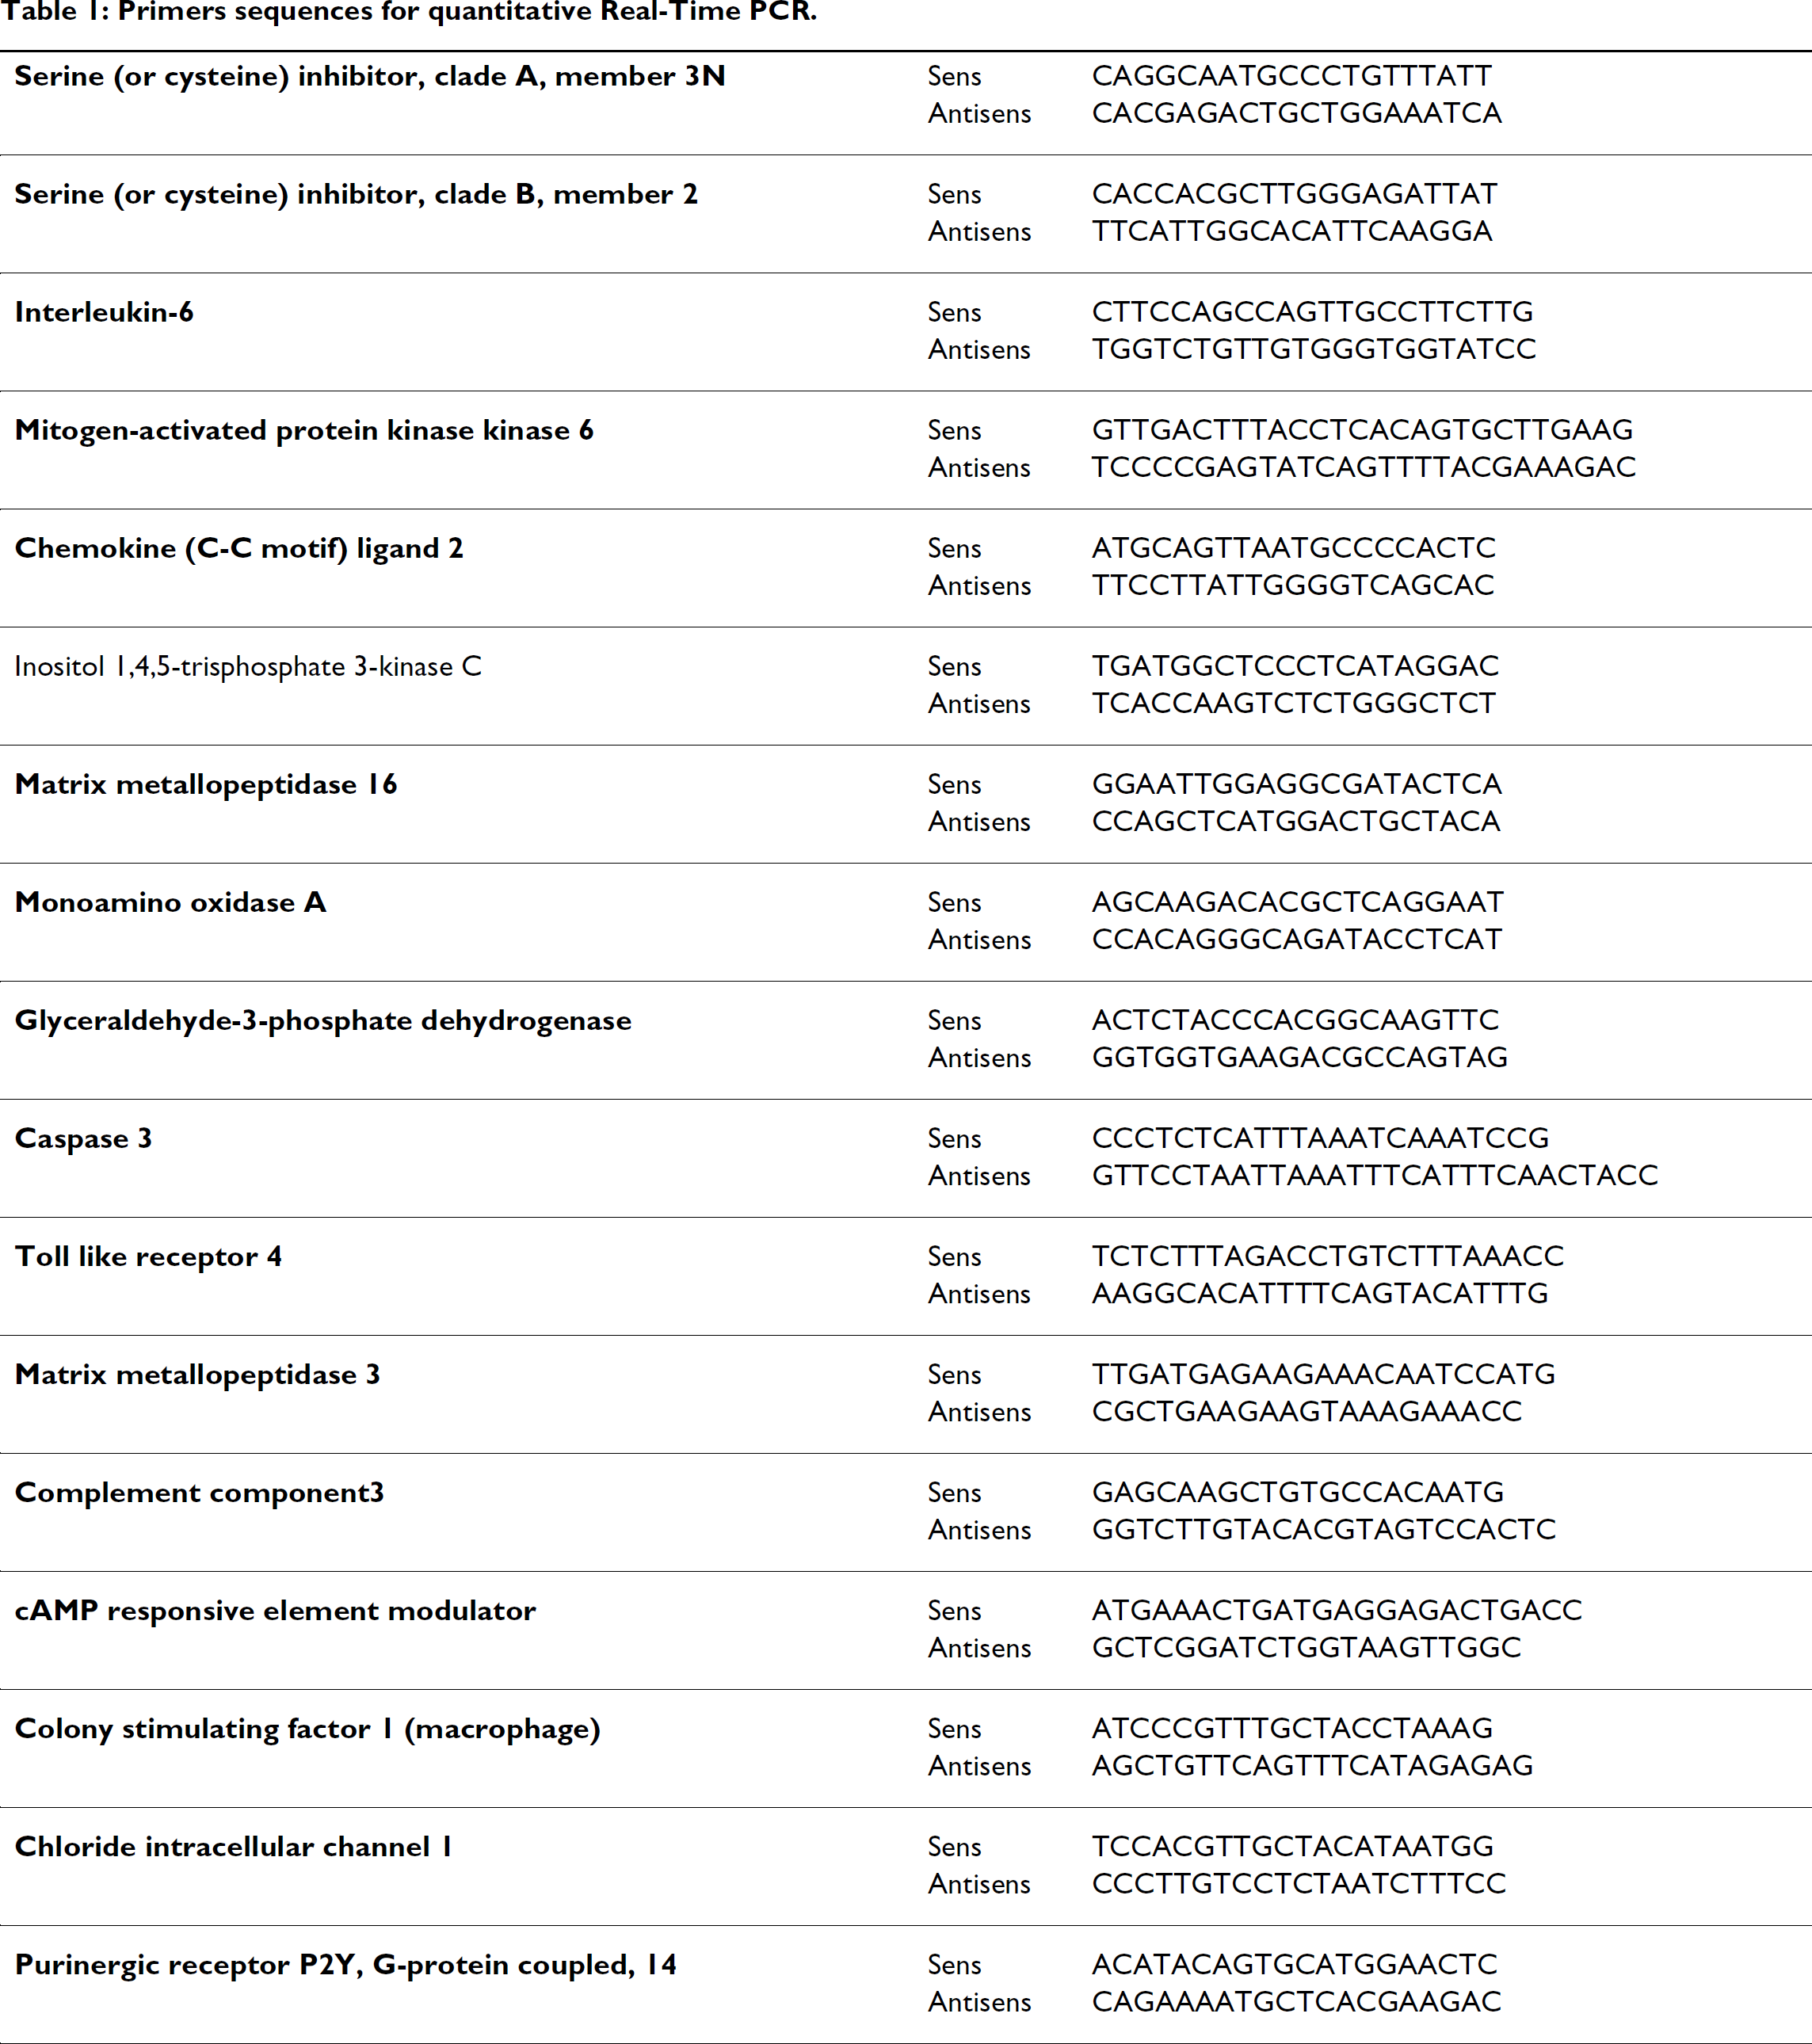
Task: Click the sequence ACTCTACCCACGGCAAGTTC
Action: [x=1295, y=1020]
